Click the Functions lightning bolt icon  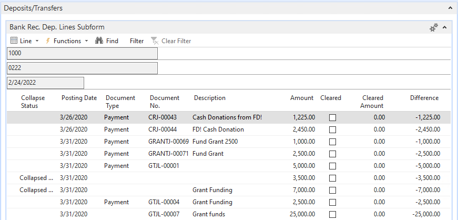(48, 41)
